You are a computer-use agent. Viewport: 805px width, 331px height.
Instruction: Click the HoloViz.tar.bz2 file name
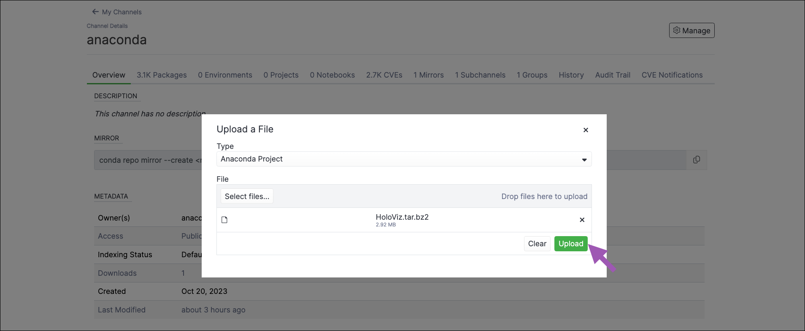tap(402, 217)
